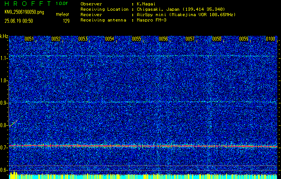
Task: Click the version label 1.00f
Action: coord(62,4)
